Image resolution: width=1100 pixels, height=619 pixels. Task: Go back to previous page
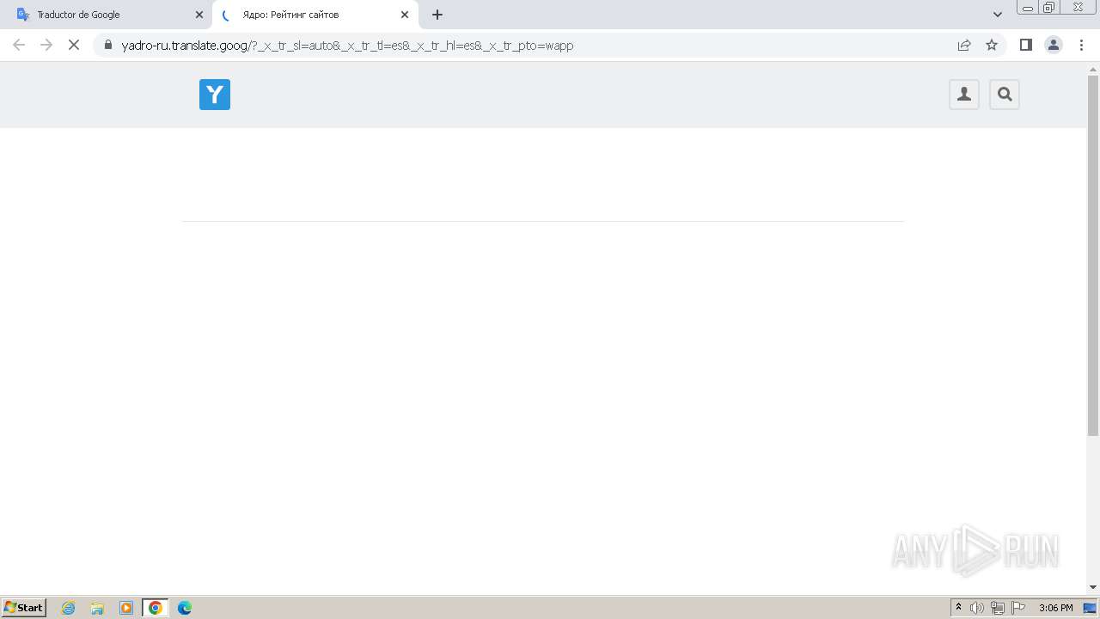coord(19,45)
